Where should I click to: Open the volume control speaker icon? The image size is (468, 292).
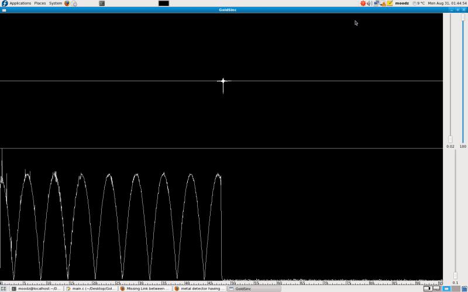[369, 3]
